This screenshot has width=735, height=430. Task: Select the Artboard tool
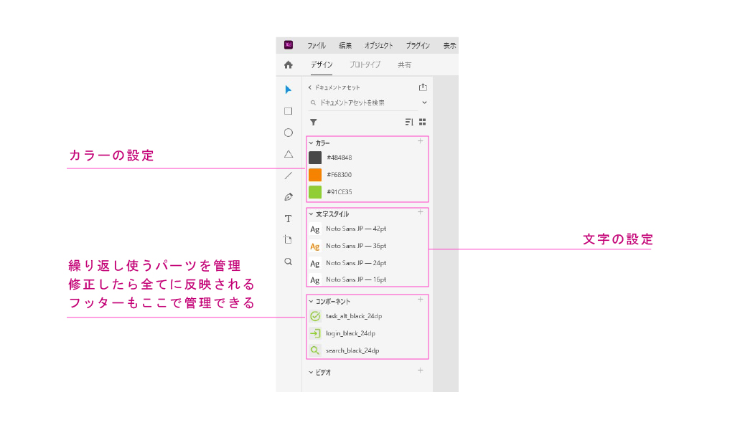pyautogui.click(x=289, y=240)
